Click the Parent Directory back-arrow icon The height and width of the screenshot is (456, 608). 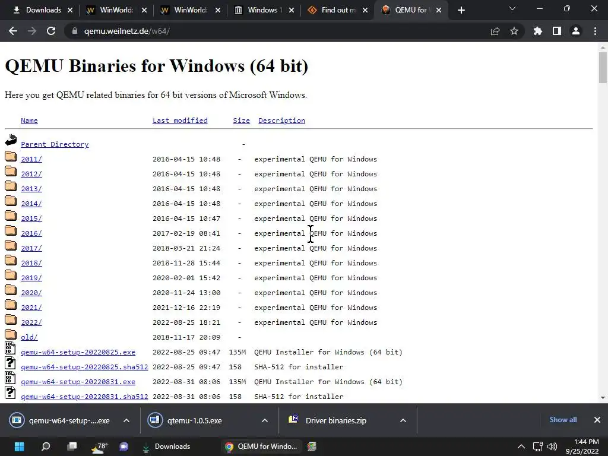[11, 140]
